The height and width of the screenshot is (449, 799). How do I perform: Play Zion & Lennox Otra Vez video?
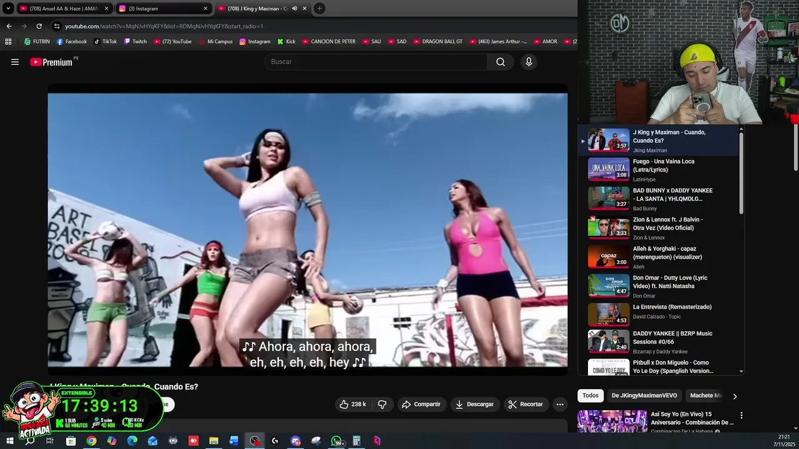pos(659,228)
